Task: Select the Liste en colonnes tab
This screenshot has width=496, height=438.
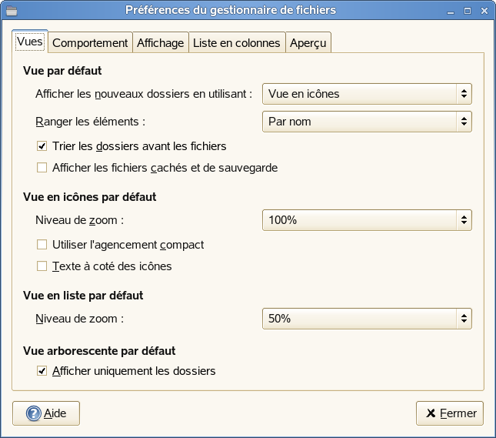Action: (x=237, y=43)
